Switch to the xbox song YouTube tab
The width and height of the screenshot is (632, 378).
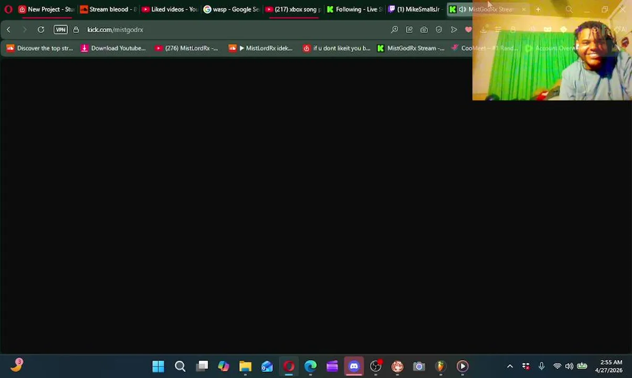pos(292,9)
